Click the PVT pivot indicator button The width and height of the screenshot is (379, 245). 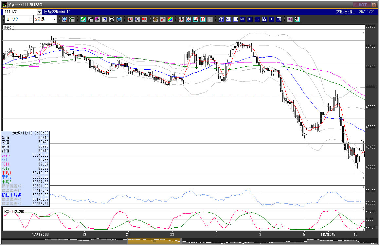[x=272, y=19]
